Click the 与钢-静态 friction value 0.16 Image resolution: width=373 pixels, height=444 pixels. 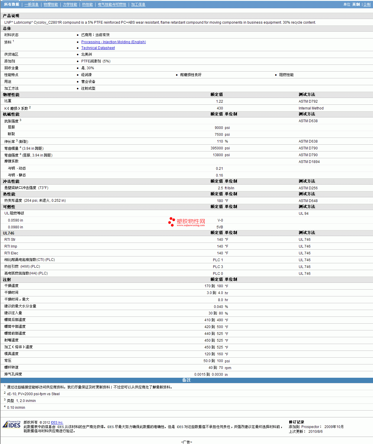click(x=219, y=175)
